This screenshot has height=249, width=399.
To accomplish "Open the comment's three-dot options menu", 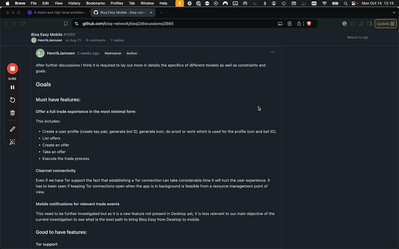I will point(272,52).
